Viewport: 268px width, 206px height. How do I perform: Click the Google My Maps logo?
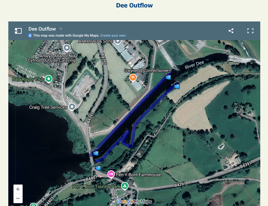(x=134, y=201)
